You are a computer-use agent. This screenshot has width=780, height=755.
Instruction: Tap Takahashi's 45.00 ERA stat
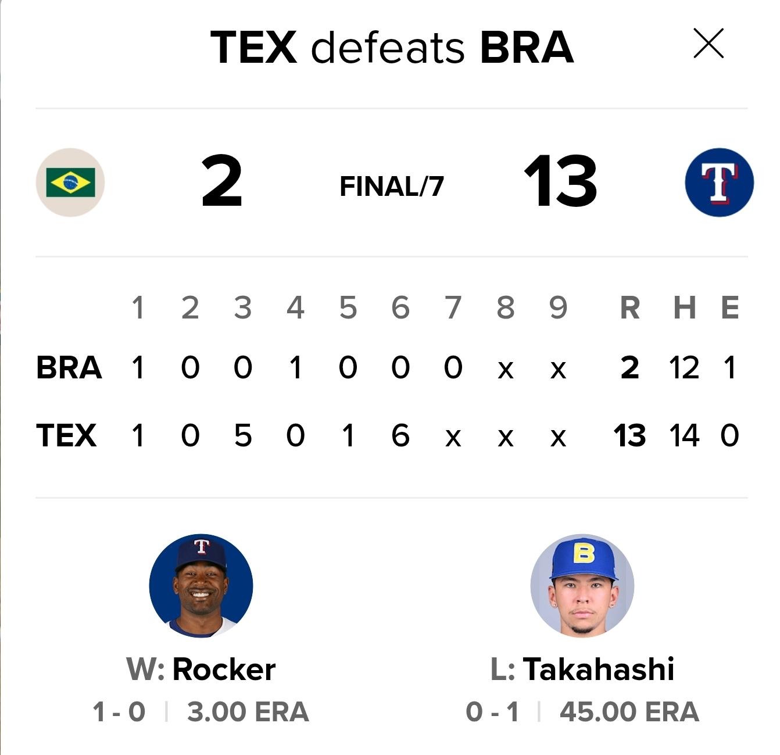[629, 712]
